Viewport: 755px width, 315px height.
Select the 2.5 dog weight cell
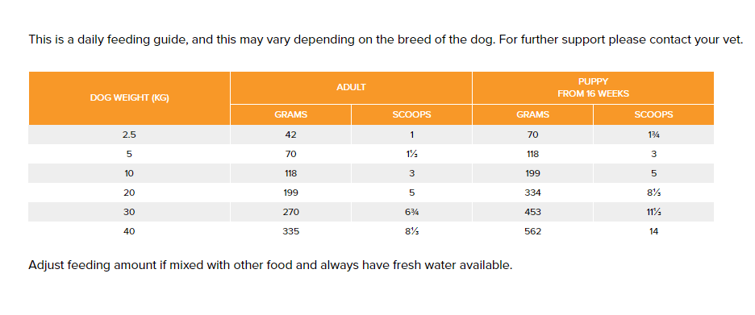pyautogui.click(x=129, y=135)
